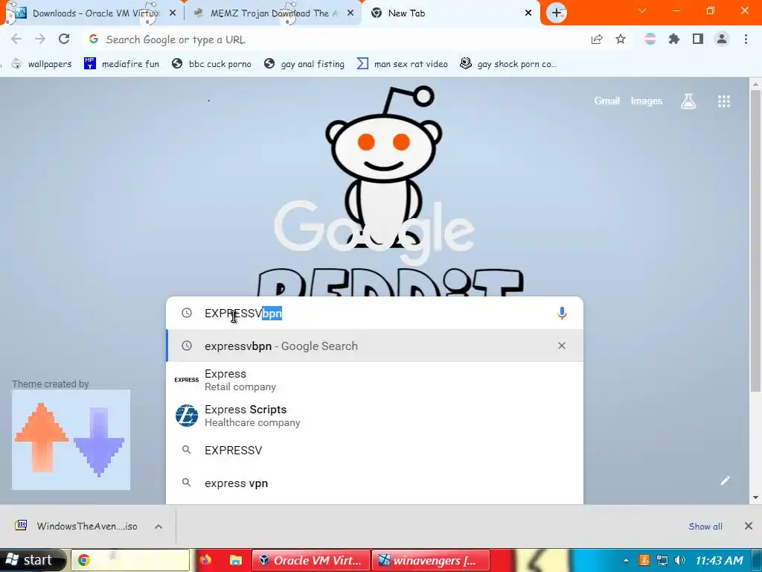Click the network icon in the system tray
Screen dimensions: 762x572
[x=662, y=560]
